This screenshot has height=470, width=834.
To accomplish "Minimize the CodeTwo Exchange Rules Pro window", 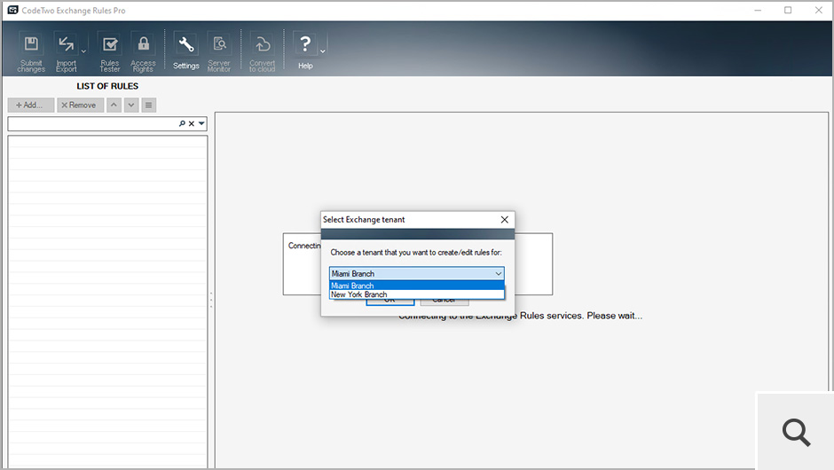I will point(758,10).
